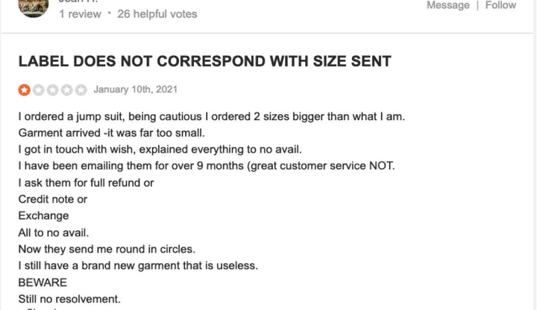This screenshot has width=537, height=310.
Task: Click the review title about label size
Action: [204, 61]
